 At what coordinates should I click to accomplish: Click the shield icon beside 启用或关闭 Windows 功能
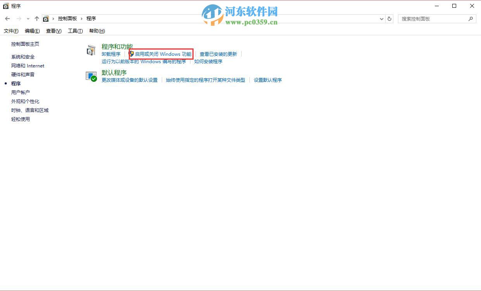click(131, 54)
